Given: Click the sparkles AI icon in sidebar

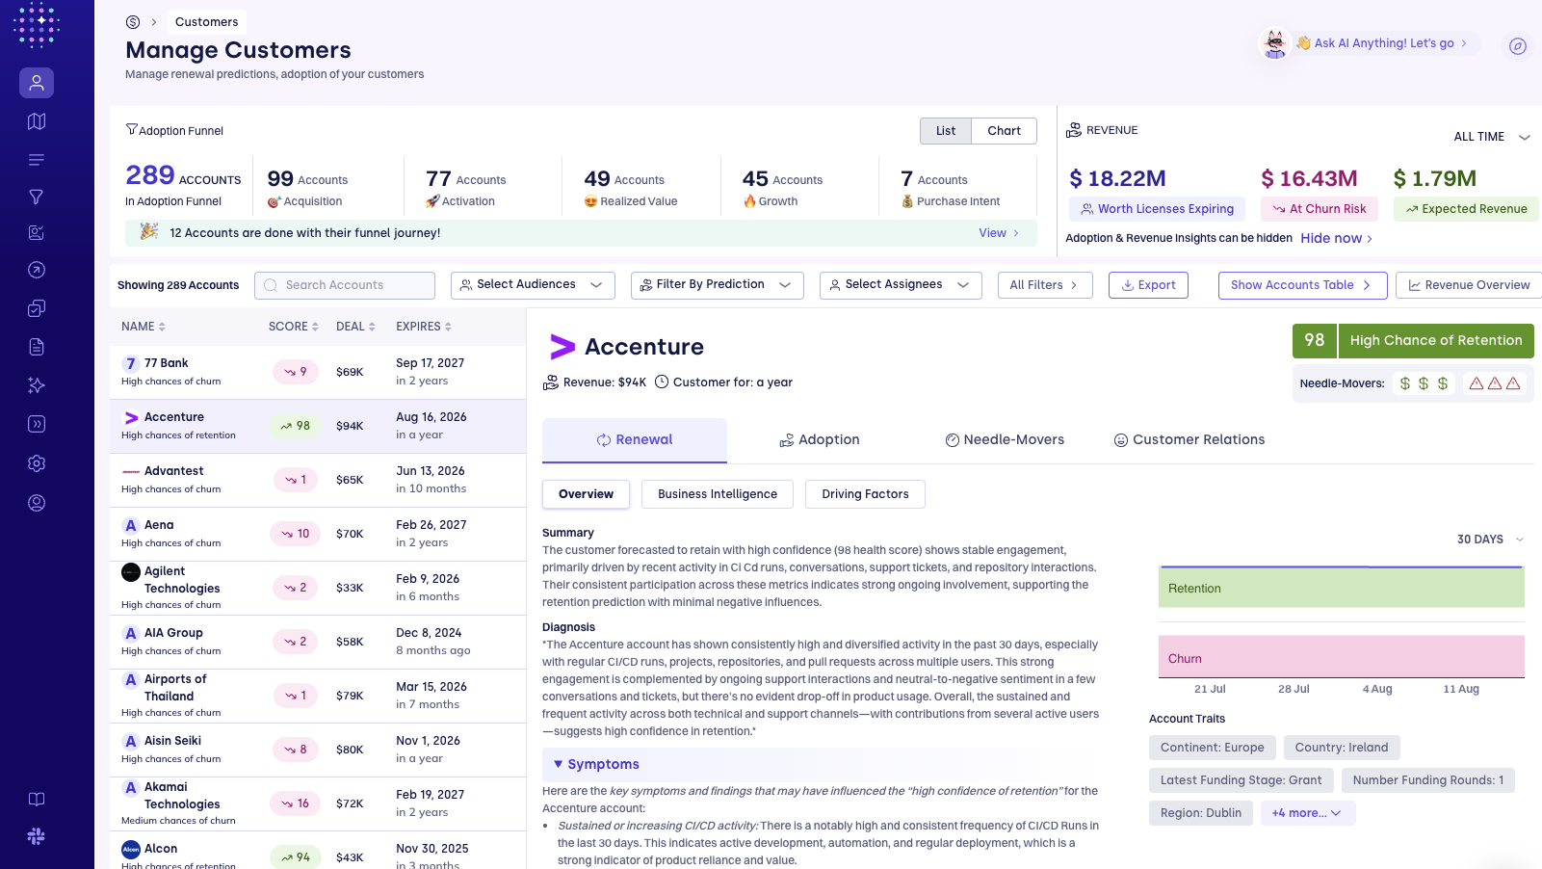Looking at the screenshot, I should pos(37,385).
